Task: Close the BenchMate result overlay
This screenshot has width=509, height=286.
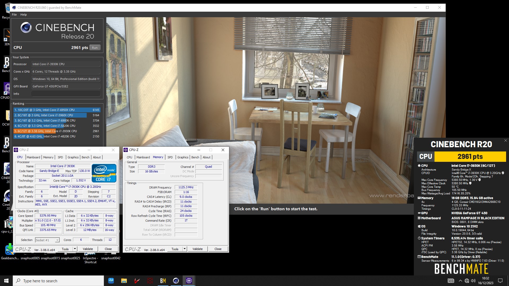Action: [x=505, y=141]
